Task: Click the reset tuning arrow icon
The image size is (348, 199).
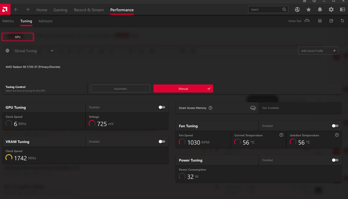Action: point(342,21)
